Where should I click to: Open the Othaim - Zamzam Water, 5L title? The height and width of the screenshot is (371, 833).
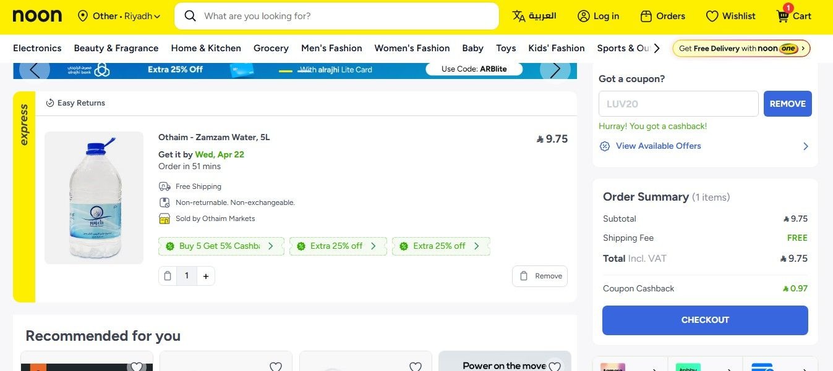[214, 137]
